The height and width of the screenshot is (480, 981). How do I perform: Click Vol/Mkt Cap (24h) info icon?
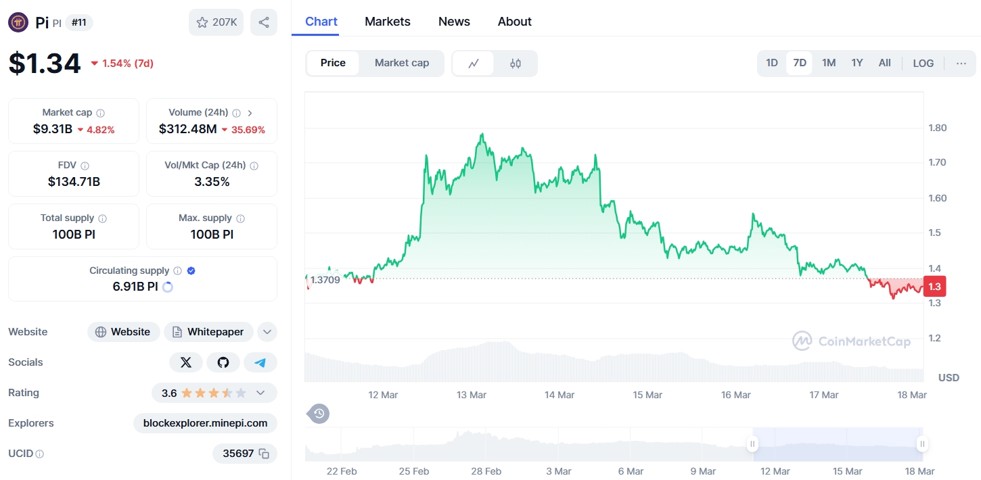[x=254, y=166]
